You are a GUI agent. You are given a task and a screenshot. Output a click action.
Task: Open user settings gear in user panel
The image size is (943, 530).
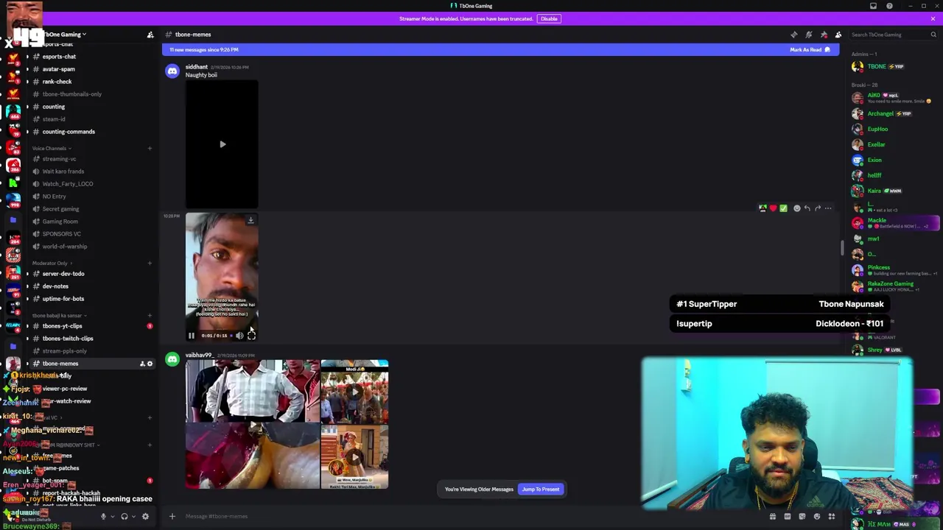tap(145, 517)
